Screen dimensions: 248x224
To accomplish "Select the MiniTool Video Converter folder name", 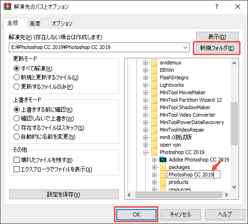I will pyautogui.click(x=187, y=115).
